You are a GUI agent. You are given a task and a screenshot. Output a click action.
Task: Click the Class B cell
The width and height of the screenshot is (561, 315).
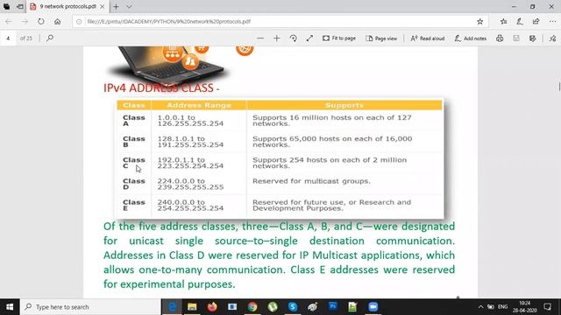(x=134, y=142)
